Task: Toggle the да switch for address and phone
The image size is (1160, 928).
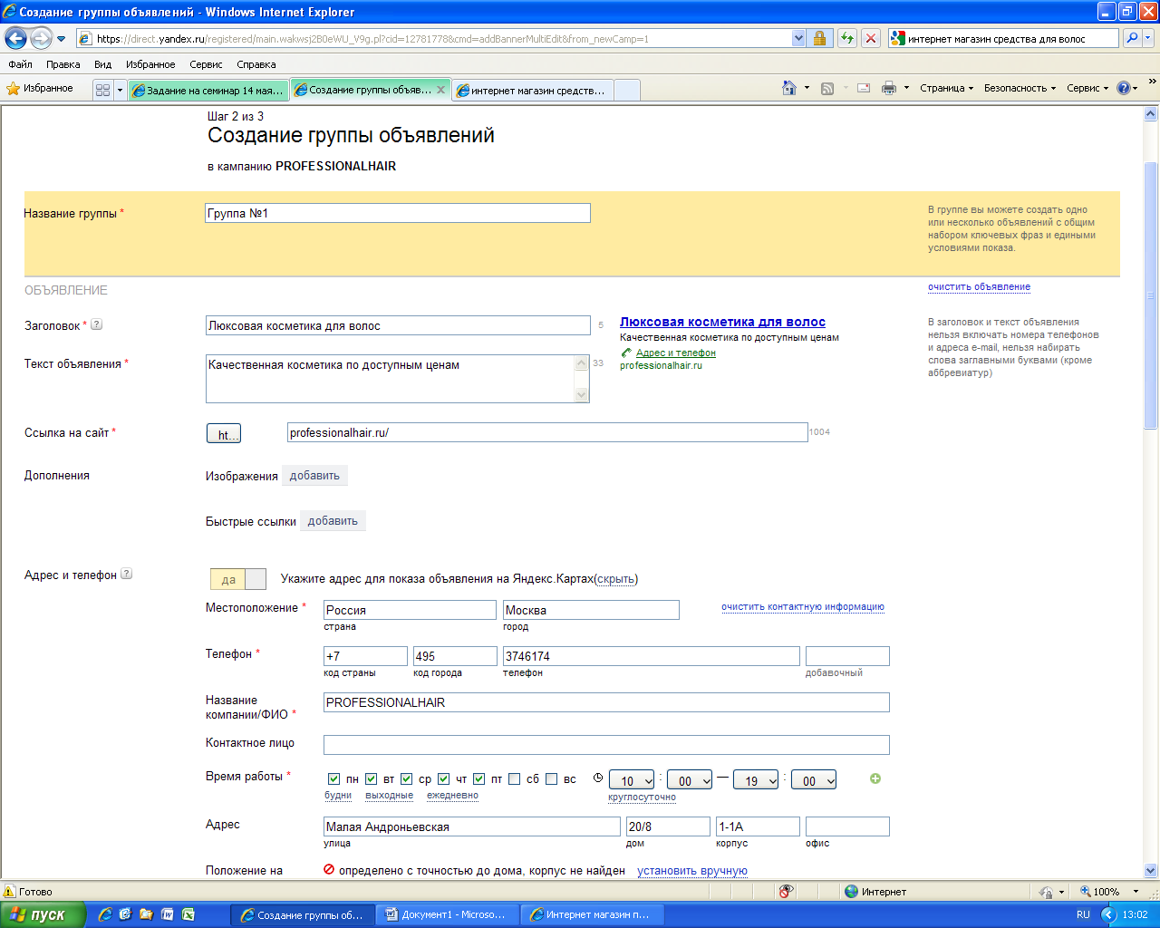Action: point(237,579)
